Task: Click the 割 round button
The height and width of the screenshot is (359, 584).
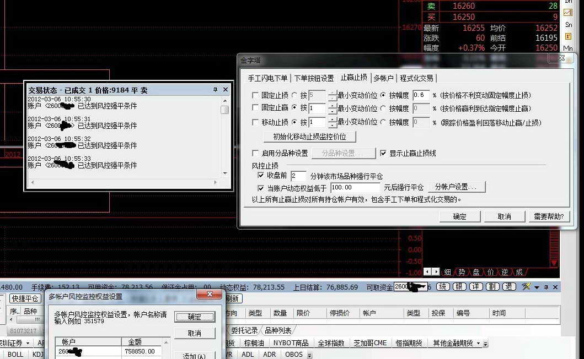Action: 492,287
